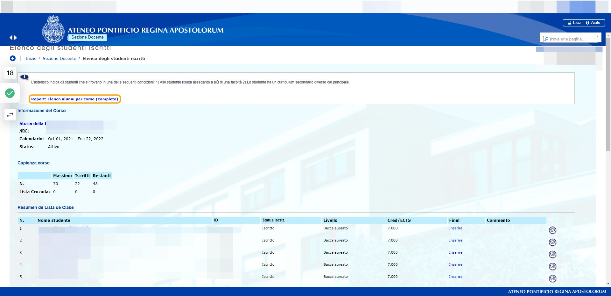611x296 pixels.
Task: Click the info speech bubble icon
Action: [25, 77]
